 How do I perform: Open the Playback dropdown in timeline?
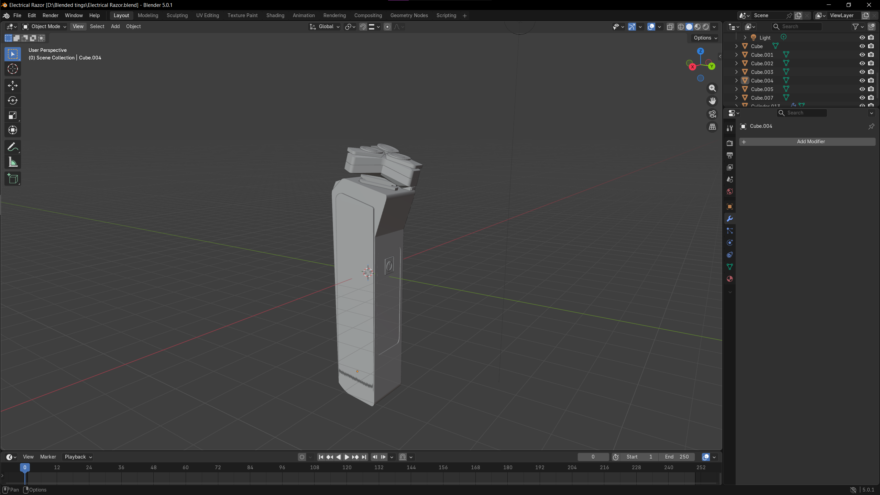[78, 457]
